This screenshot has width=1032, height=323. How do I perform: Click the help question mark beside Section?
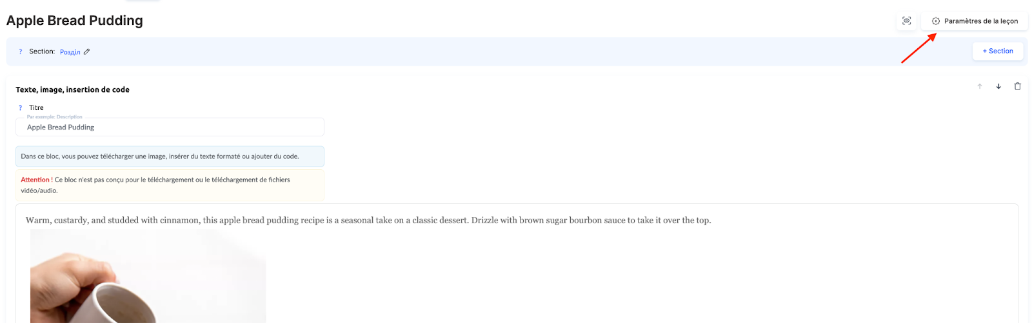coord(21,51)
